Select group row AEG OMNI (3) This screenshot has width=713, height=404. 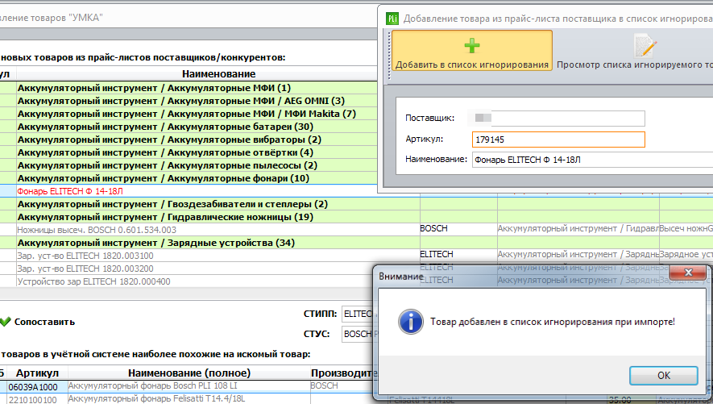click(x=189, y=101)
